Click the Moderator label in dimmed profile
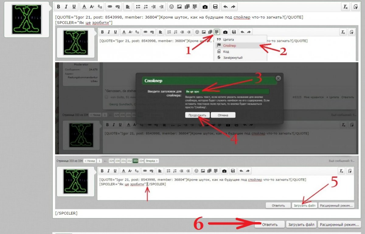 click(81, 65)
